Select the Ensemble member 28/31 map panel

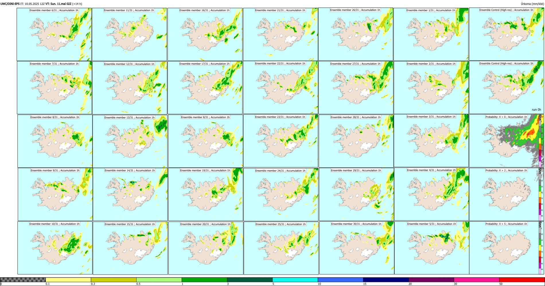point(356,141)
